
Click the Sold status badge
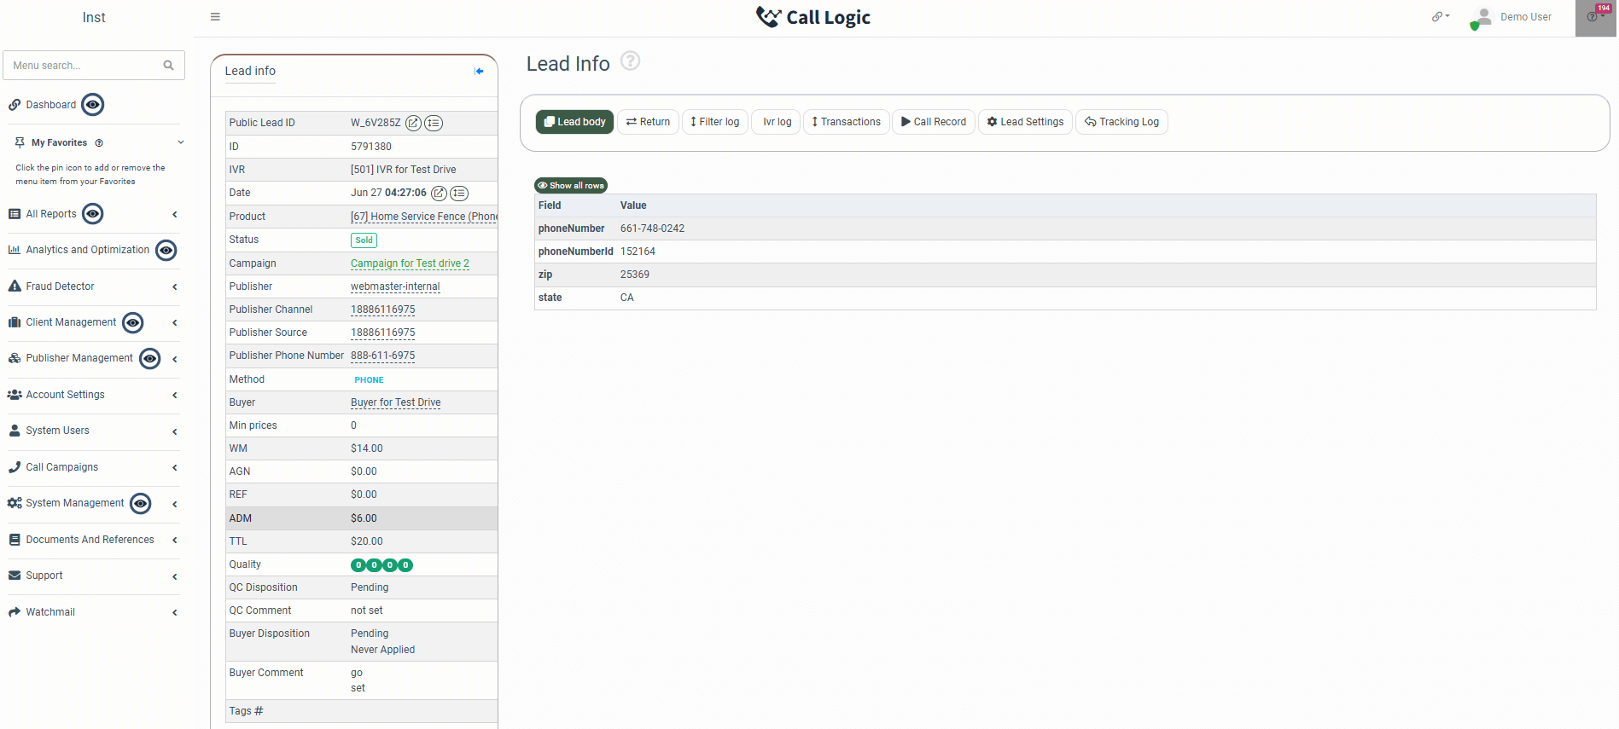(364, 240)
